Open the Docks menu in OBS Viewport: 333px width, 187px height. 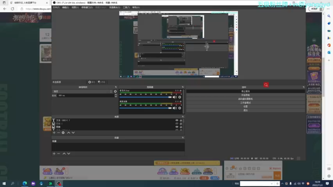(87, 7)
